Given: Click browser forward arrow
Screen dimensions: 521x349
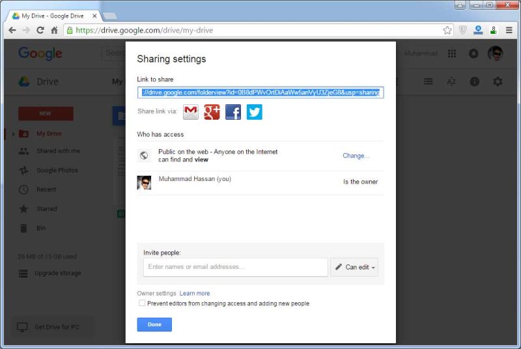Looking at the screenshot, I should [26, 30].
